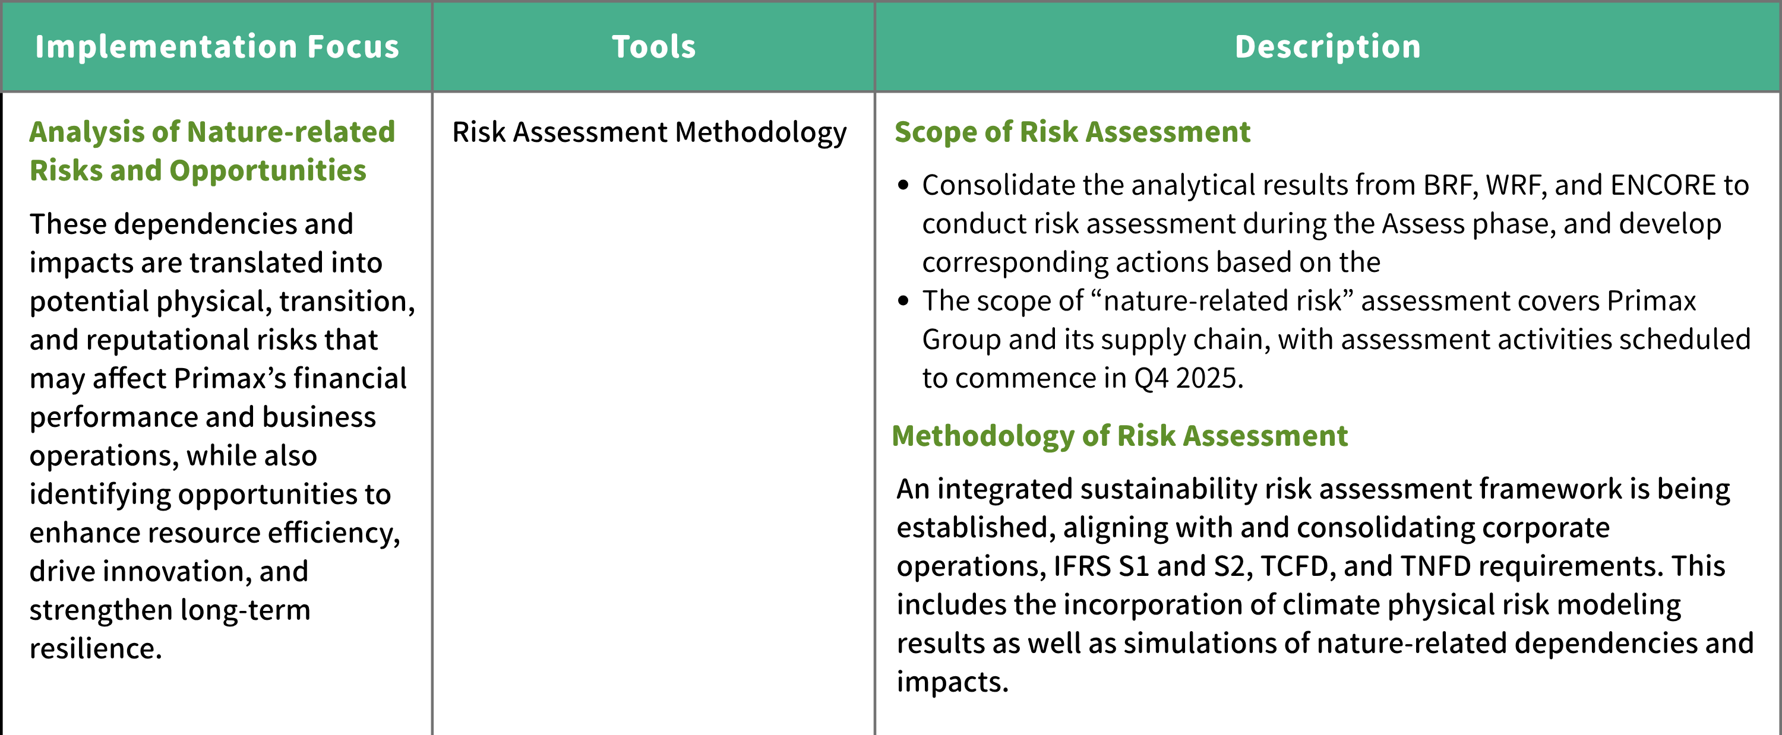Image resolution: width=1782 pixels, height=735 pixels.
Task: Click the Methodology of Risk Assessment heading
Action: 1119,436
